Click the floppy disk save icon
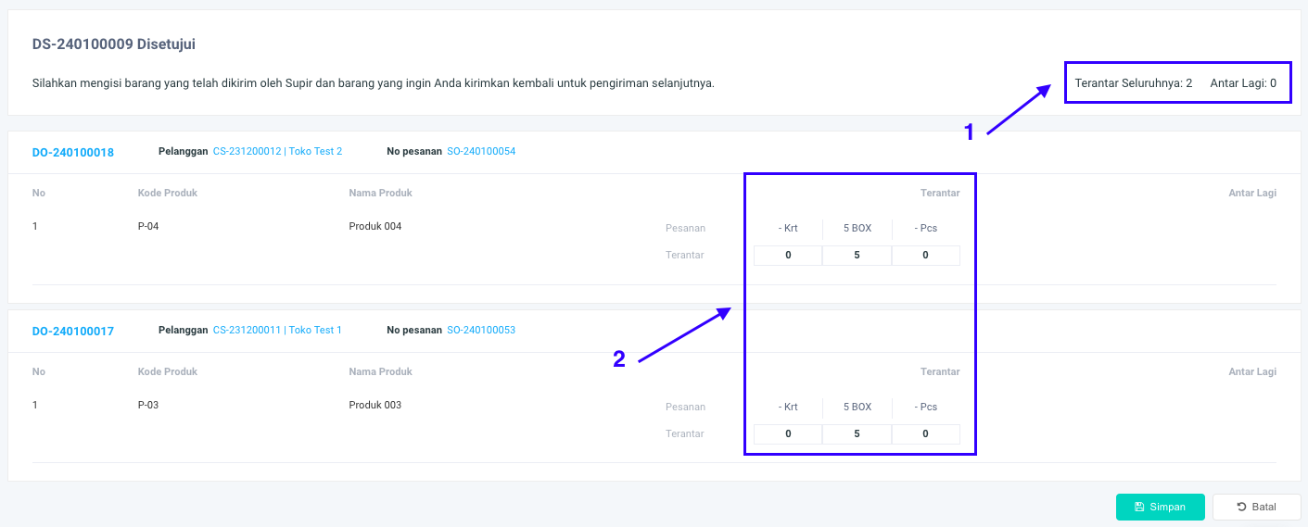1308x527 pixels. coord(1139,507)
